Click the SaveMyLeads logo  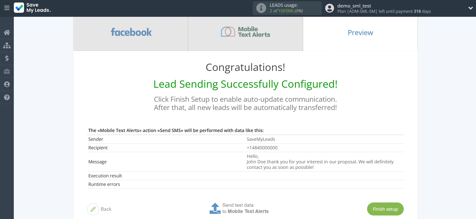pyautogui.click(x=32, y=8)
